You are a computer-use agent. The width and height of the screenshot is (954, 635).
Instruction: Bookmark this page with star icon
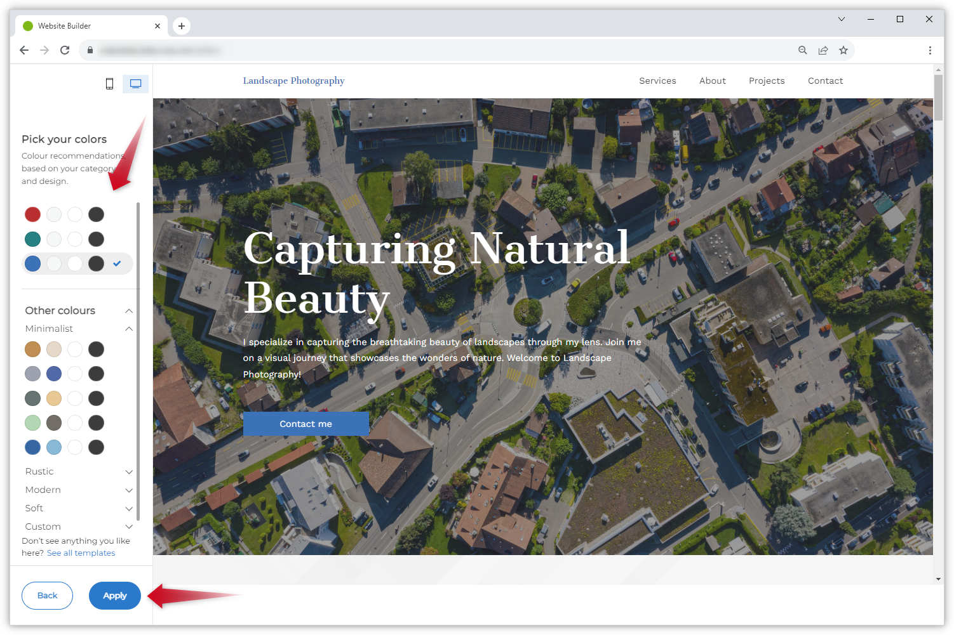point(843,50)
